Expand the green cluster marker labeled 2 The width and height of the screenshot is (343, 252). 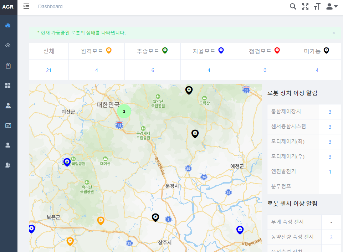[124, 111]
